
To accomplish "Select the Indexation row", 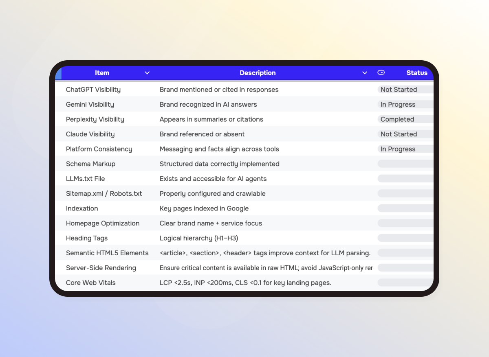I will tap(82, 208).
